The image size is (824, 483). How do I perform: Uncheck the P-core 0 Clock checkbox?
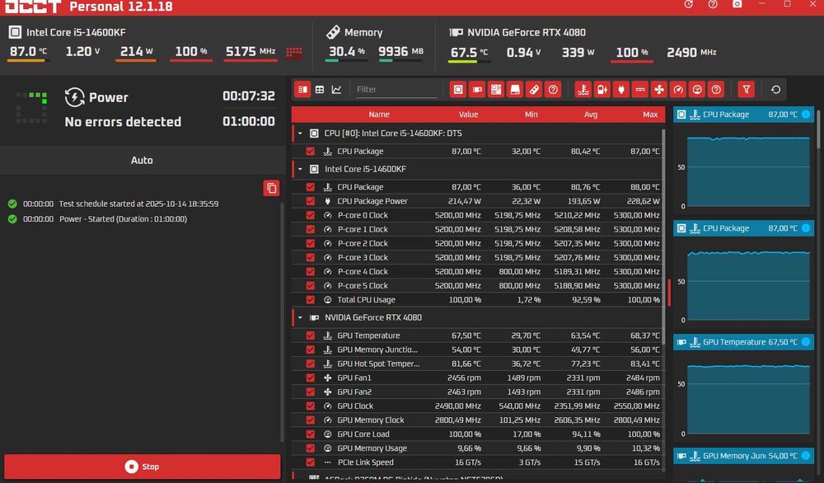310,215
